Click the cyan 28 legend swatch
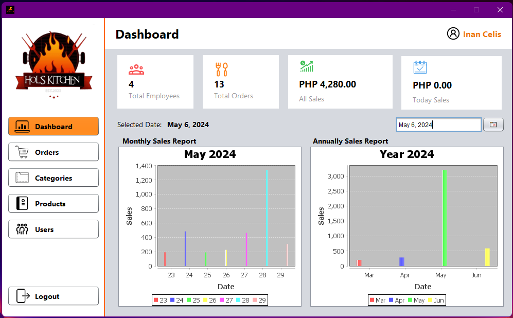513x318 pixels. click(239, 300)
